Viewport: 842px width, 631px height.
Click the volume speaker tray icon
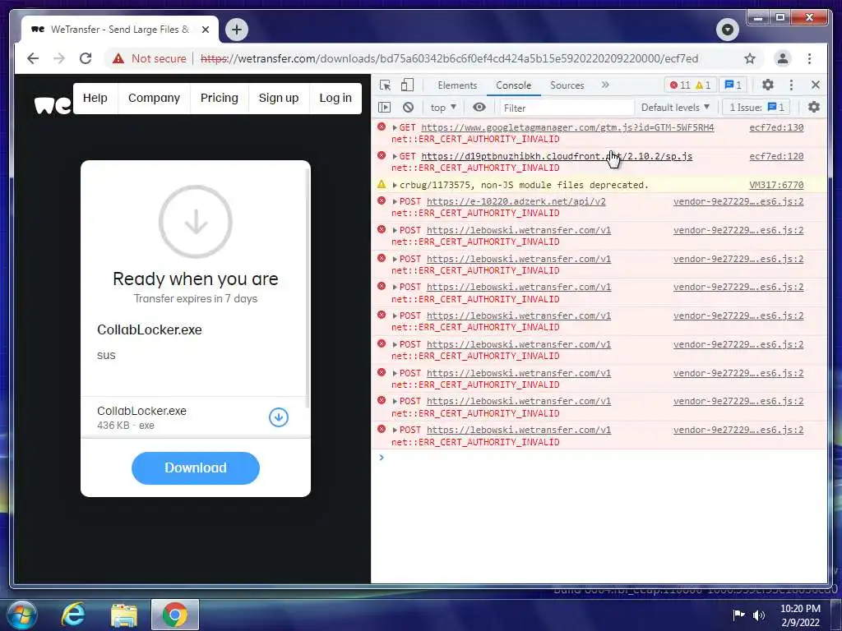point(759,615)
